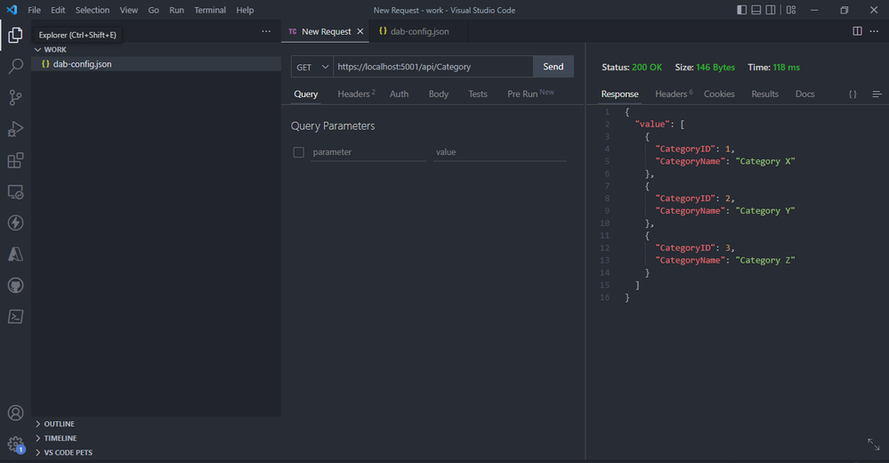Open the response options lines icon
This screenshot has height=463, width=889.
tap(877, 94)
